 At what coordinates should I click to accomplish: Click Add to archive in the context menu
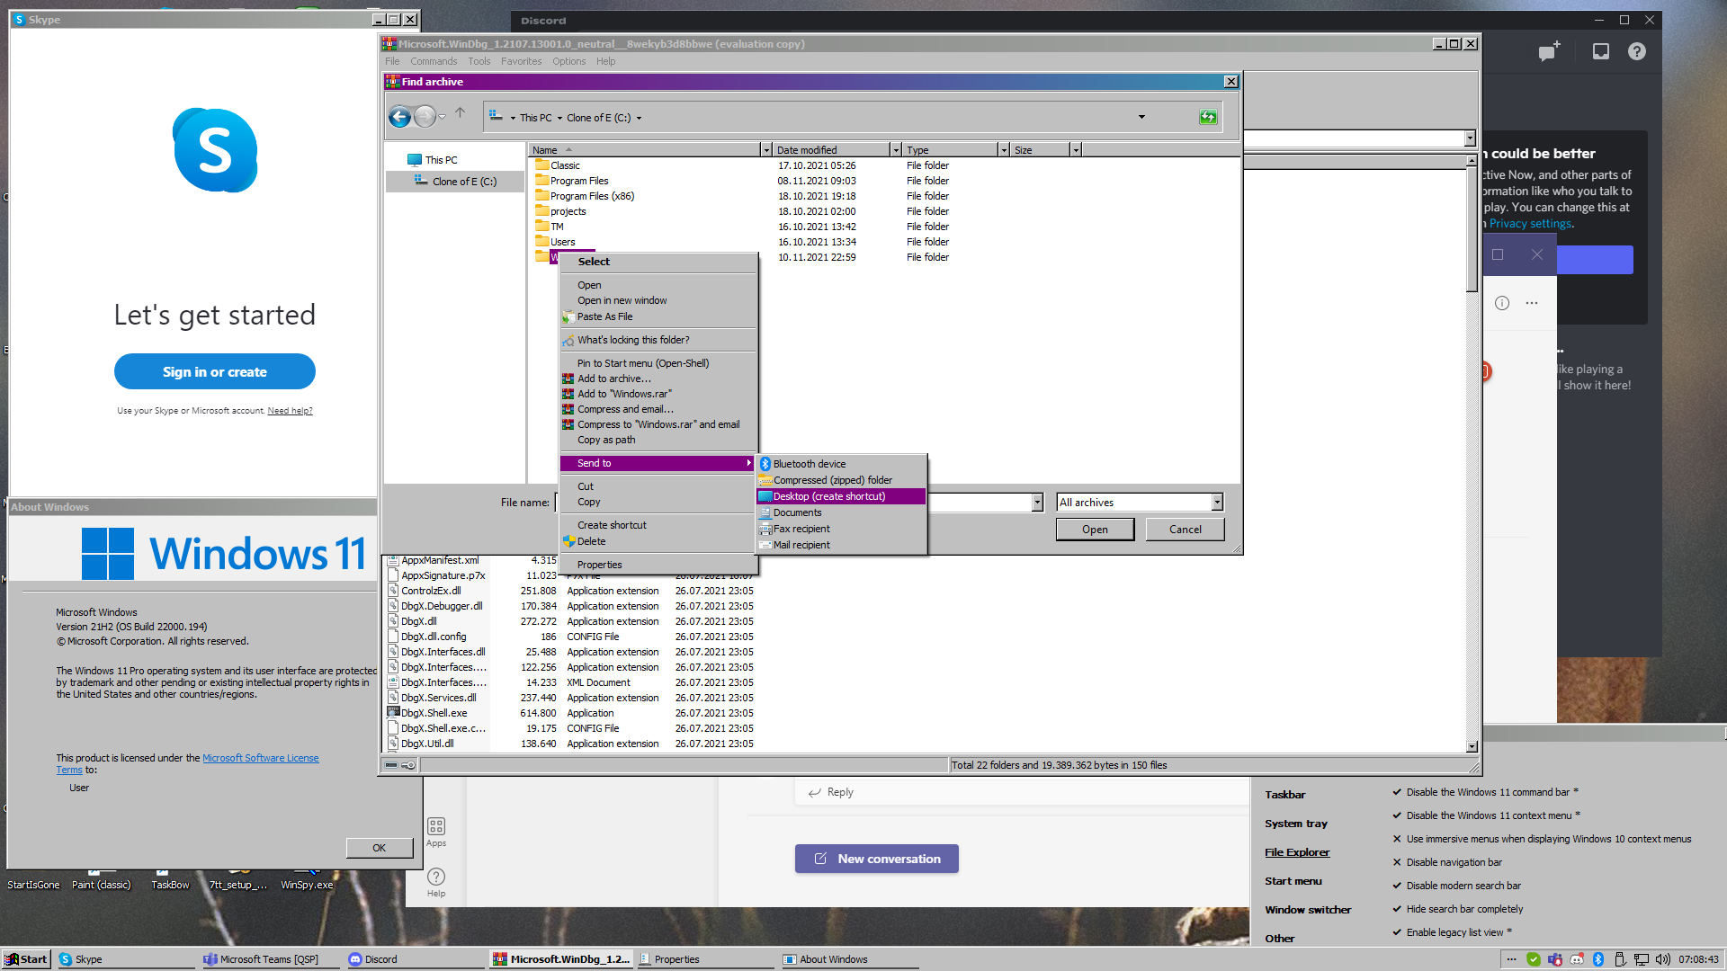pos(614,379)
